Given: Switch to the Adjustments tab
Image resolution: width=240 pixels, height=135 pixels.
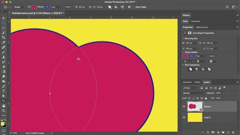Looking at the screenshot, I should [x=202, y=27].
